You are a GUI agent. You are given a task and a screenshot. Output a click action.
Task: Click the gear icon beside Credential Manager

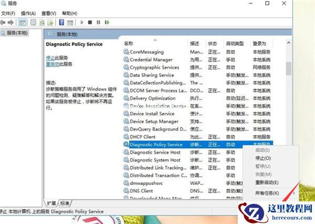click(x=126, y=59)
